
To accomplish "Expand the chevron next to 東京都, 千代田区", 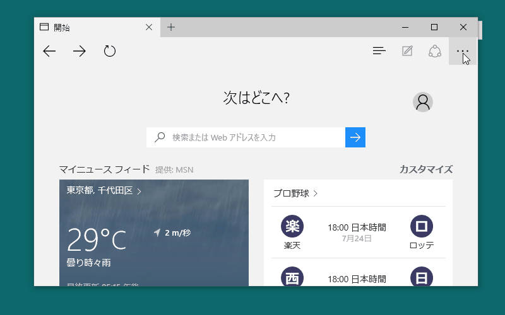I will click(x=139, y=192).
